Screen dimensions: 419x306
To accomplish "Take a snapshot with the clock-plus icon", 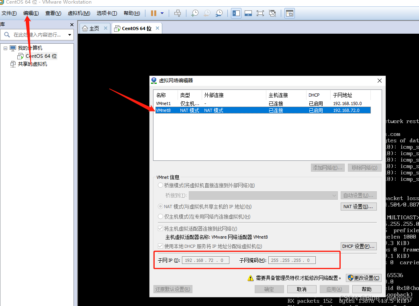I will point(195,13).
